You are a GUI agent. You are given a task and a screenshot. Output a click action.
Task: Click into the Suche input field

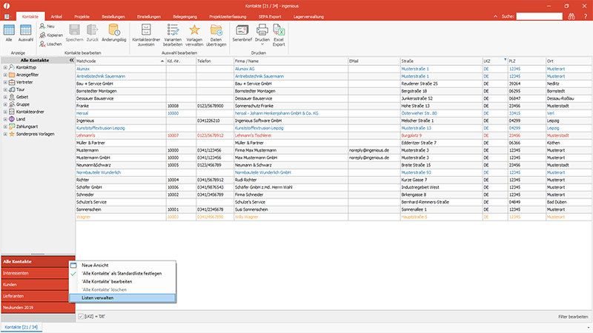pos(539,16)
